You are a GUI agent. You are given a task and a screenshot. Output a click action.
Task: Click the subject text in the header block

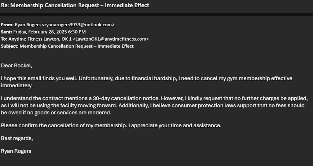tap(76, 46)
